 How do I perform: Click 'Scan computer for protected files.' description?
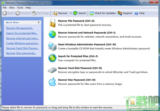click(77, 60)
